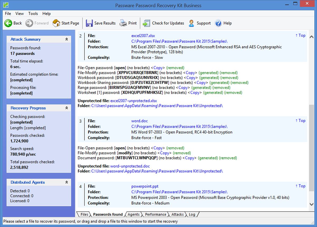
Task: Open Samples folder link for word.doc
Action: tap(179, 126)
